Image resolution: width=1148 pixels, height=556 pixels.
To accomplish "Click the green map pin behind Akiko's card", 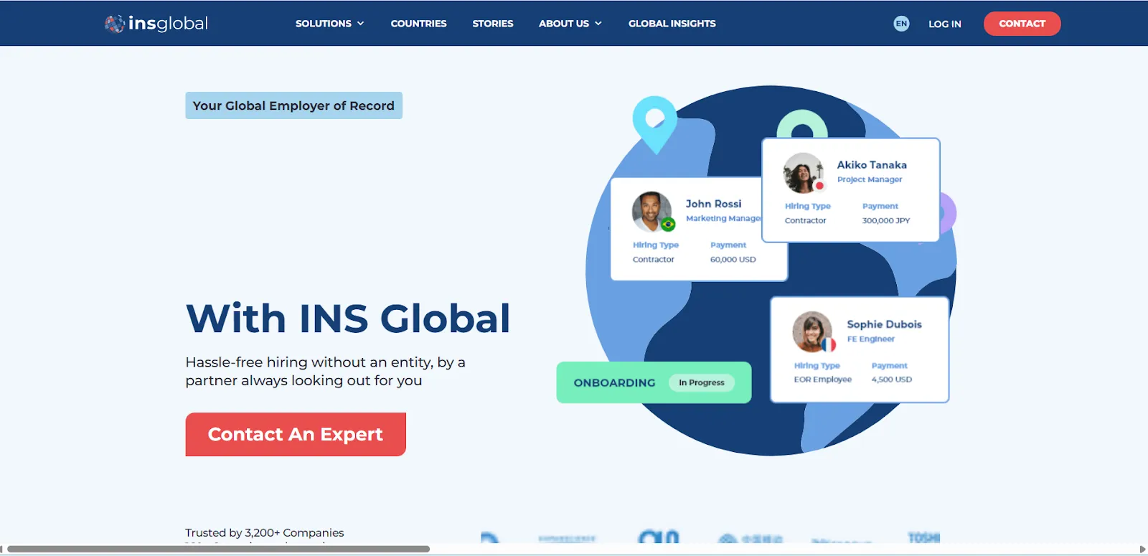I will pos(802,125).
